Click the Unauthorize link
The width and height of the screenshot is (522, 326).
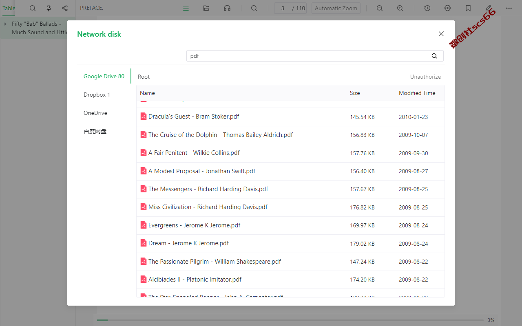click(425, 77)
